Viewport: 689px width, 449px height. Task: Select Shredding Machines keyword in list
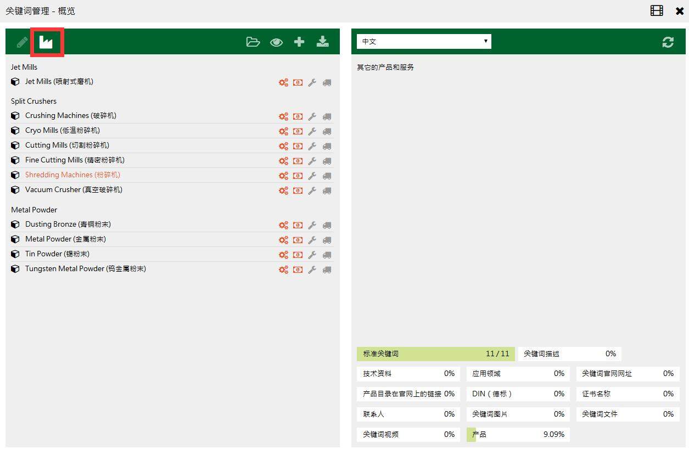[72, 175]
